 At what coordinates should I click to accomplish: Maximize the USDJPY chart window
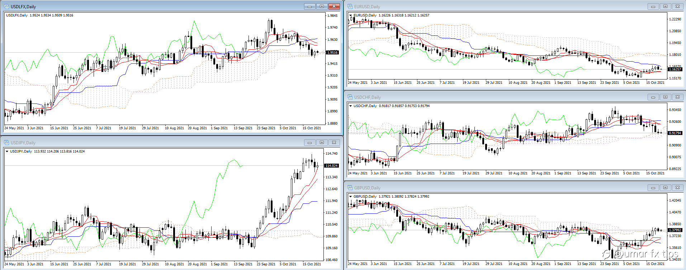pyautogui.click(x=322, y=143)
